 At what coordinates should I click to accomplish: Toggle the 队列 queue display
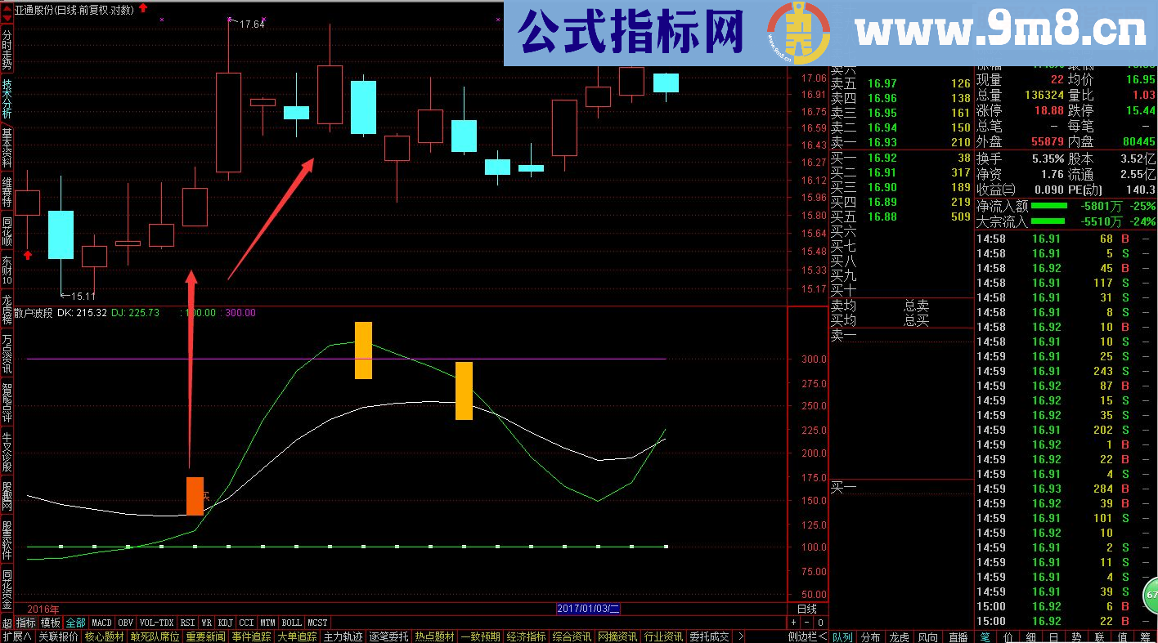(843, 636)
